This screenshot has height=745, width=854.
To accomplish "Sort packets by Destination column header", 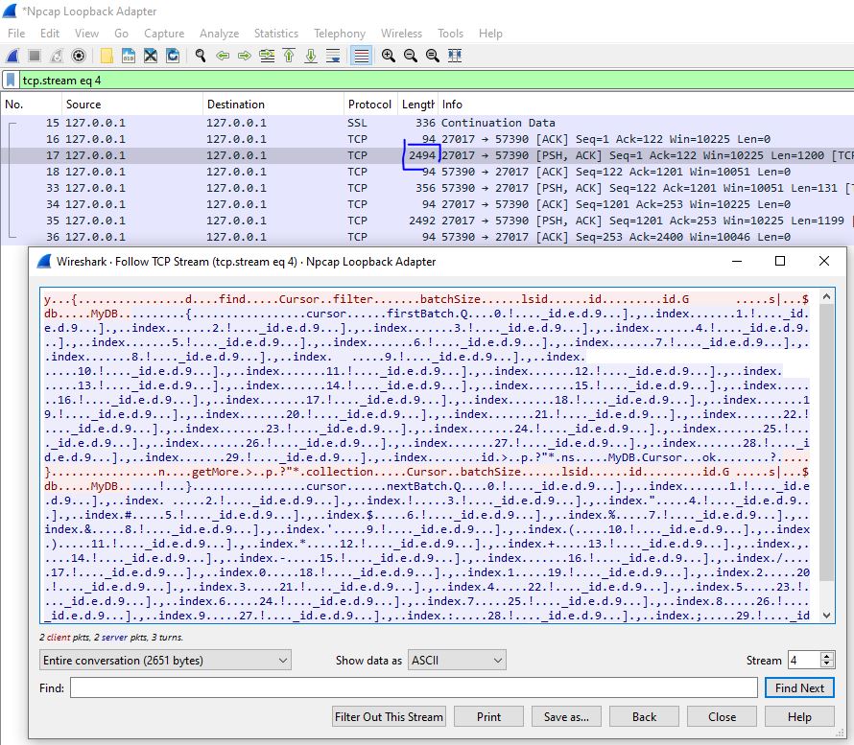I will 273,104.
